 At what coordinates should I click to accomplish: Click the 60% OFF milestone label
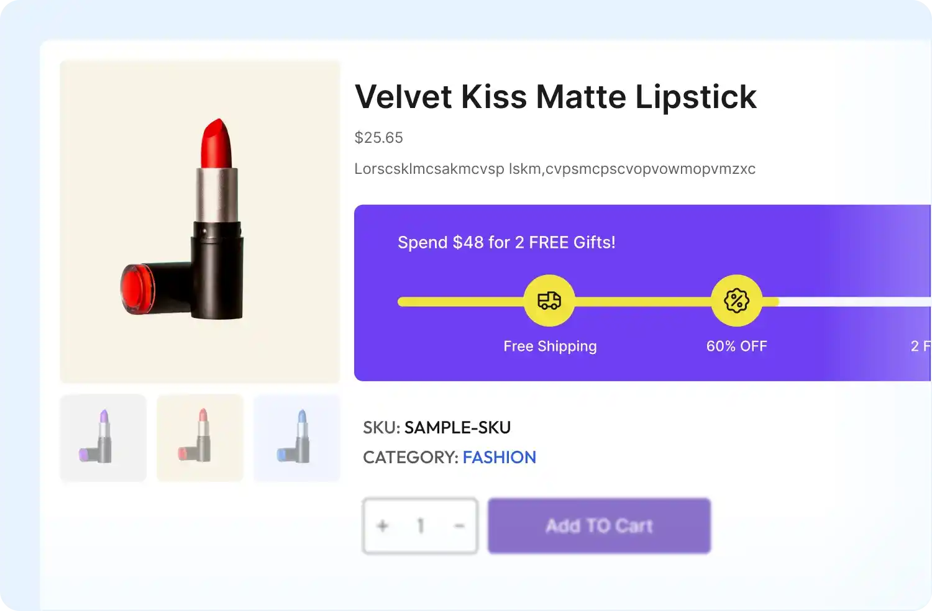pyautogui.click(x=736, y=346)
